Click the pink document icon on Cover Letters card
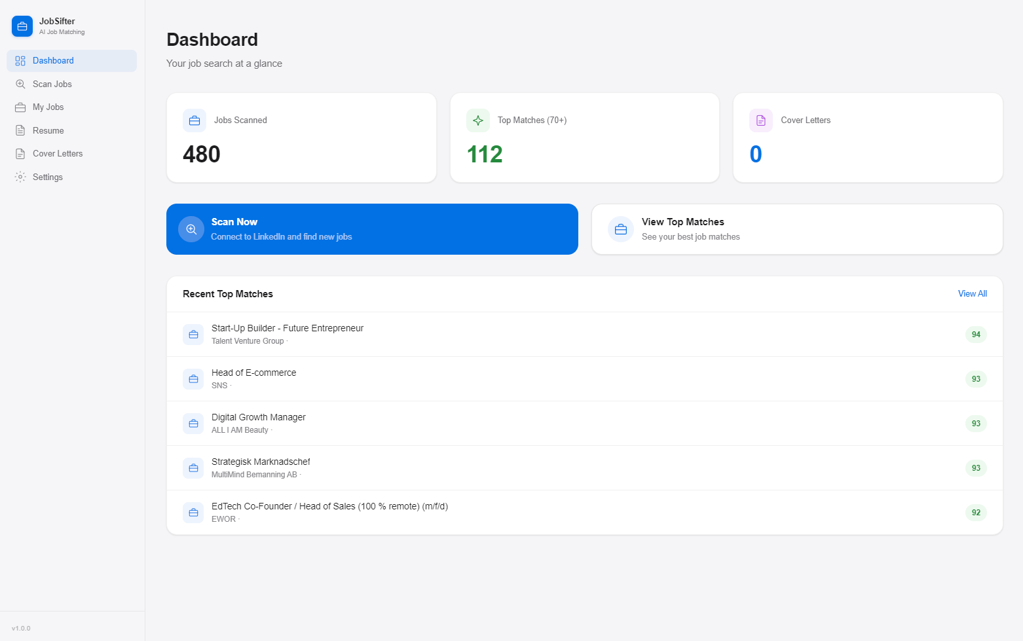The width and height of the screenshot is (1023, 641). (x=760, y=120)
